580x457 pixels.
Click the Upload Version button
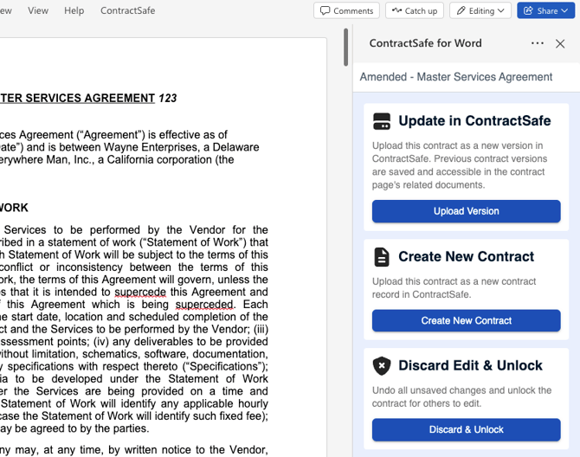(466, 211)
